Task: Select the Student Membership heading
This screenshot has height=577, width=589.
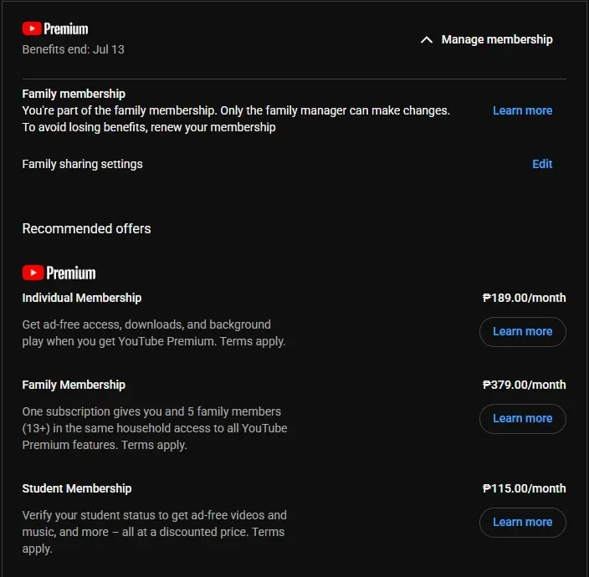Action: pos(77,488)
